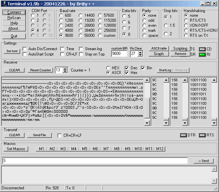Switch receive display to HEX mode
This screenshot has height=192, width=219.
[x=108, y=68]
